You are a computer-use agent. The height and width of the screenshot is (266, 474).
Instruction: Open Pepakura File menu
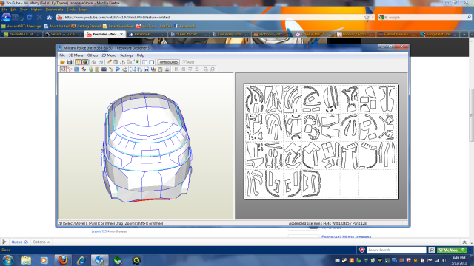(x=62, y=55)
